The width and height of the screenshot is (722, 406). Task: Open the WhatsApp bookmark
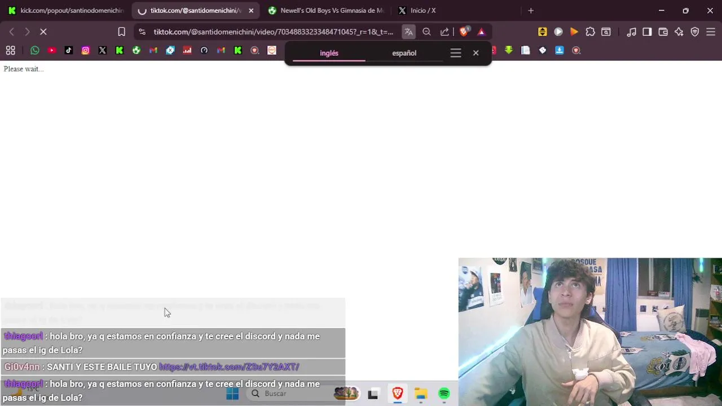tap(35, 50)
